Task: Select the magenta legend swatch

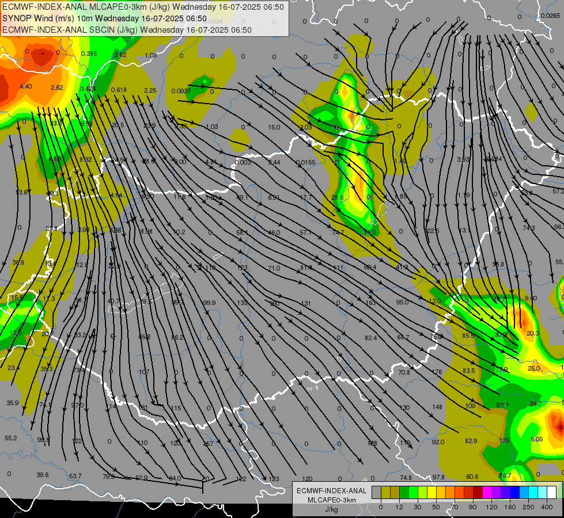Action: coord(487,492)
